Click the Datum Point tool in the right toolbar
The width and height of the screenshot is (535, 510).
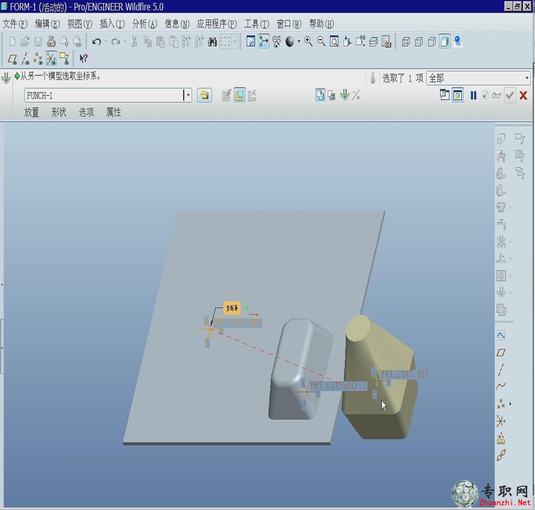(x=501, y=404)
